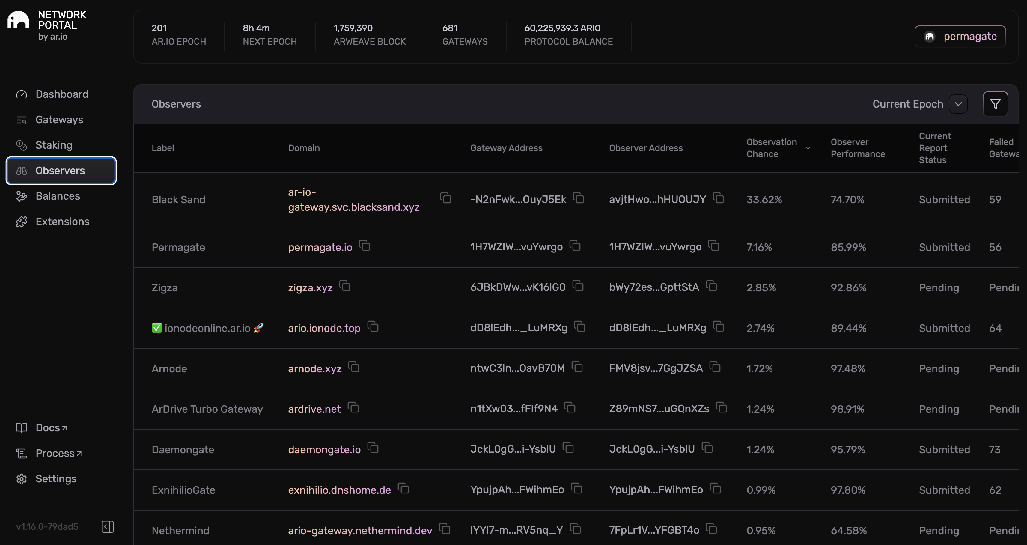Copy Daemongate observer address

707,448
